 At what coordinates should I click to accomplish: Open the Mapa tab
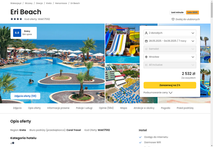[124, 108]
